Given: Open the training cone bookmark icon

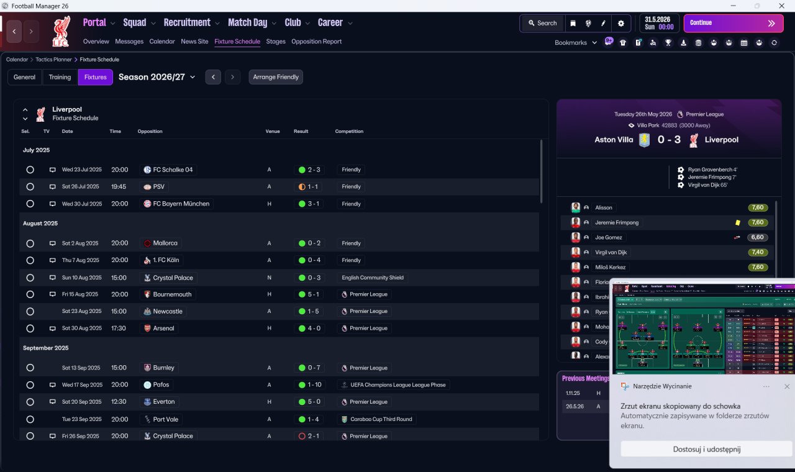Looking at the screenshot, I should click(684, 43).
